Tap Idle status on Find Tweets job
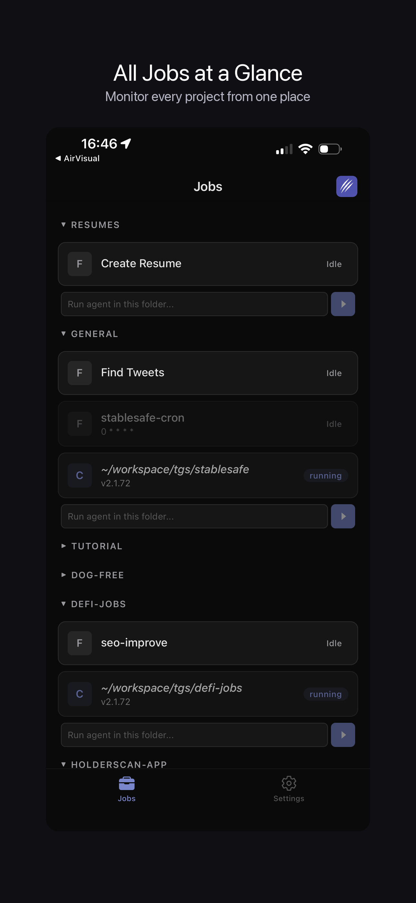The height and width of the screenshot is (903, 416). 334,373
